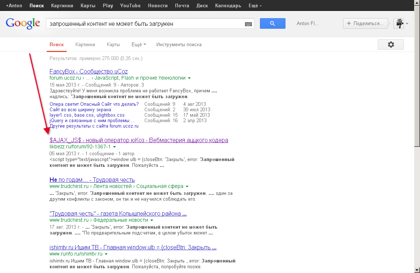Open the green arrow next to likbezz.ru/forum/92-1367-1
The image size is (420, 273).
point(114,147)
